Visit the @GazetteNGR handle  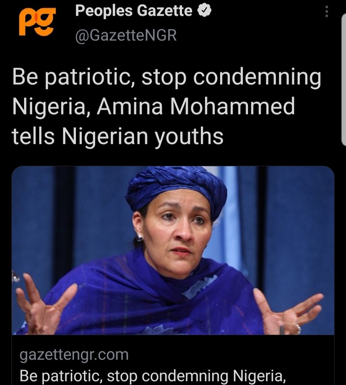tap(126, 36)
